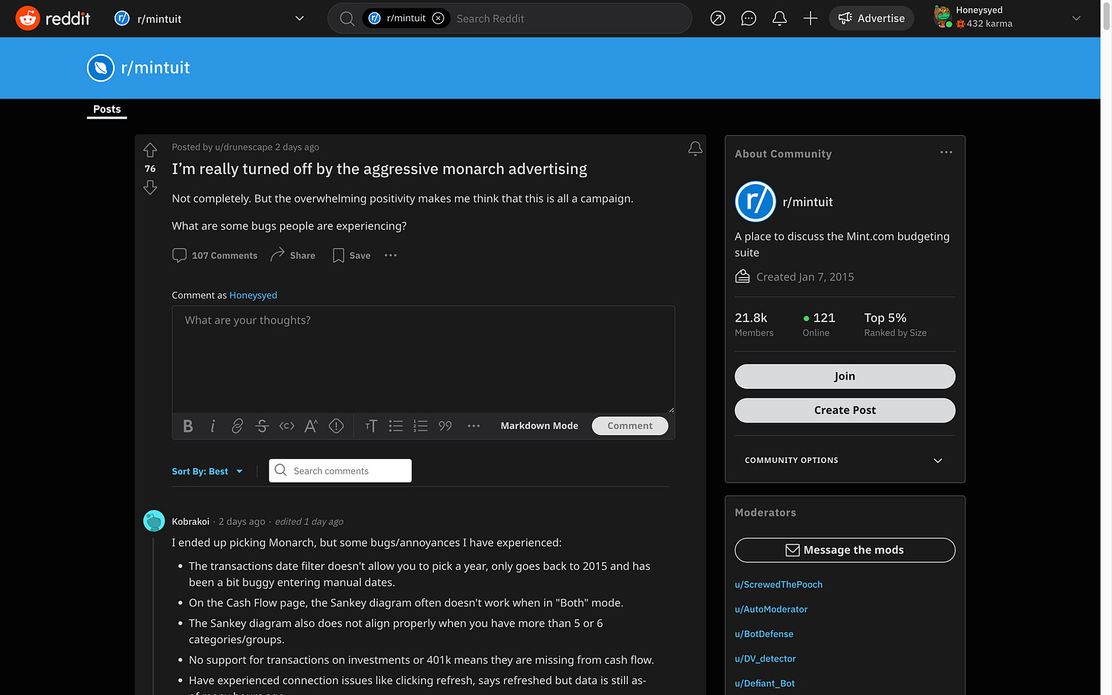The width and height of the screenshot is (1112, 695).
Task: Open the chat bubble icon in header
Action: pyautogui.click(x=748, y=18)
